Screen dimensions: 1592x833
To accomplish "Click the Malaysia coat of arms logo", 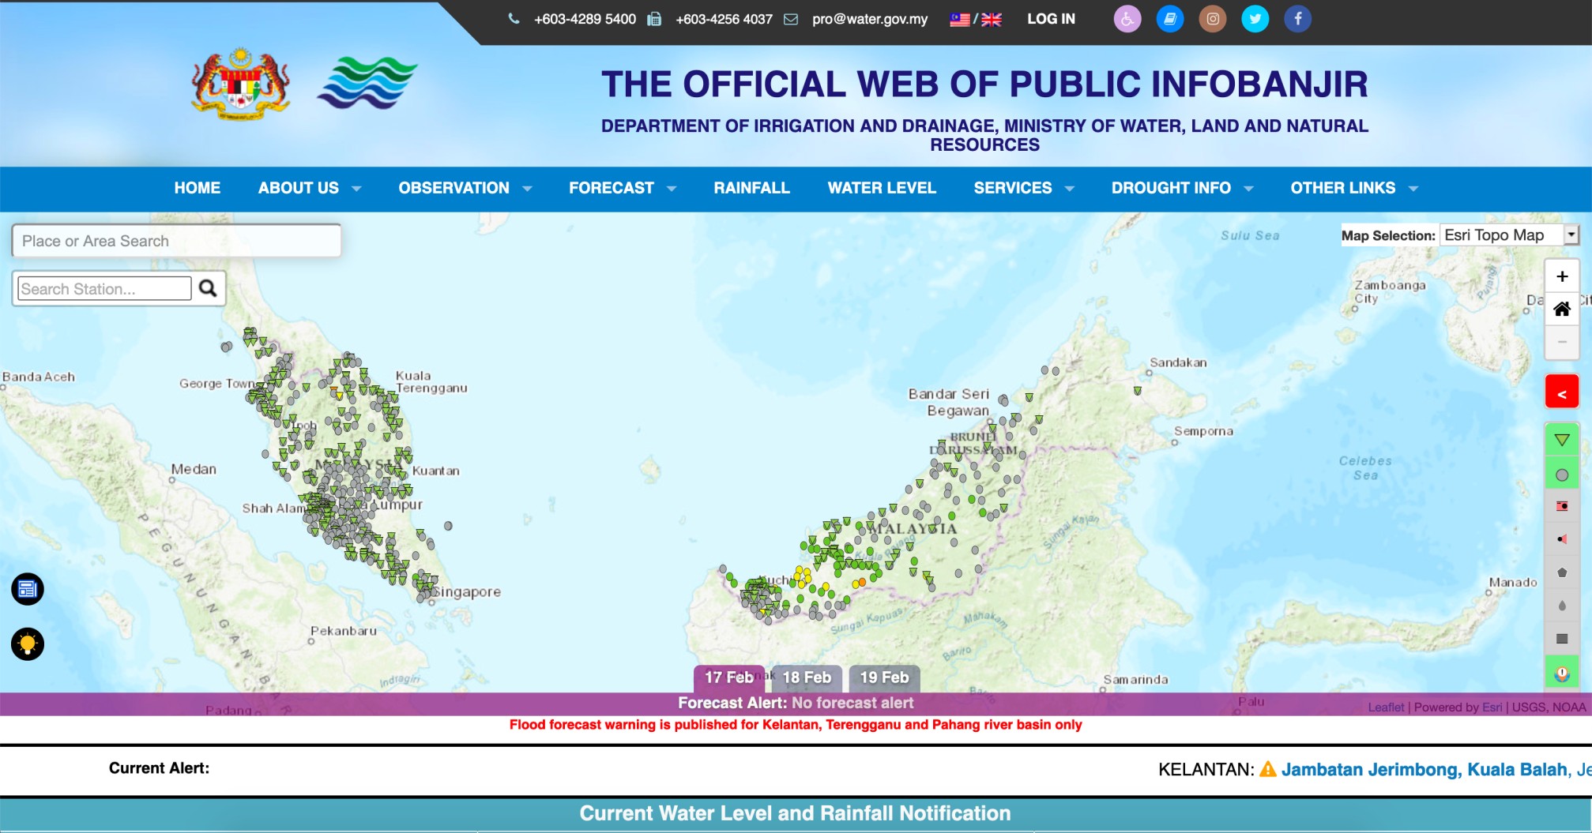I will coord(241,84).
